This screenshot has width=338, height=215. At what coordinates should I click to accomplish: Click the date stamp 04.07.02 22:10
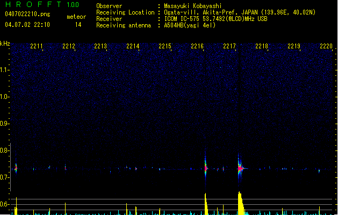click(27, 25)
